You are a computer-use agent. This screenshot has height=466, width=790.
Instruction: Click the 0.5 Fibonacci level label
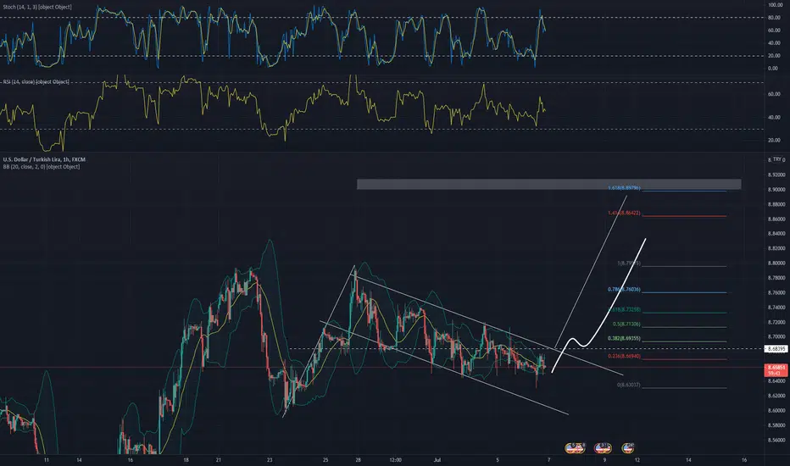point(626,325)
